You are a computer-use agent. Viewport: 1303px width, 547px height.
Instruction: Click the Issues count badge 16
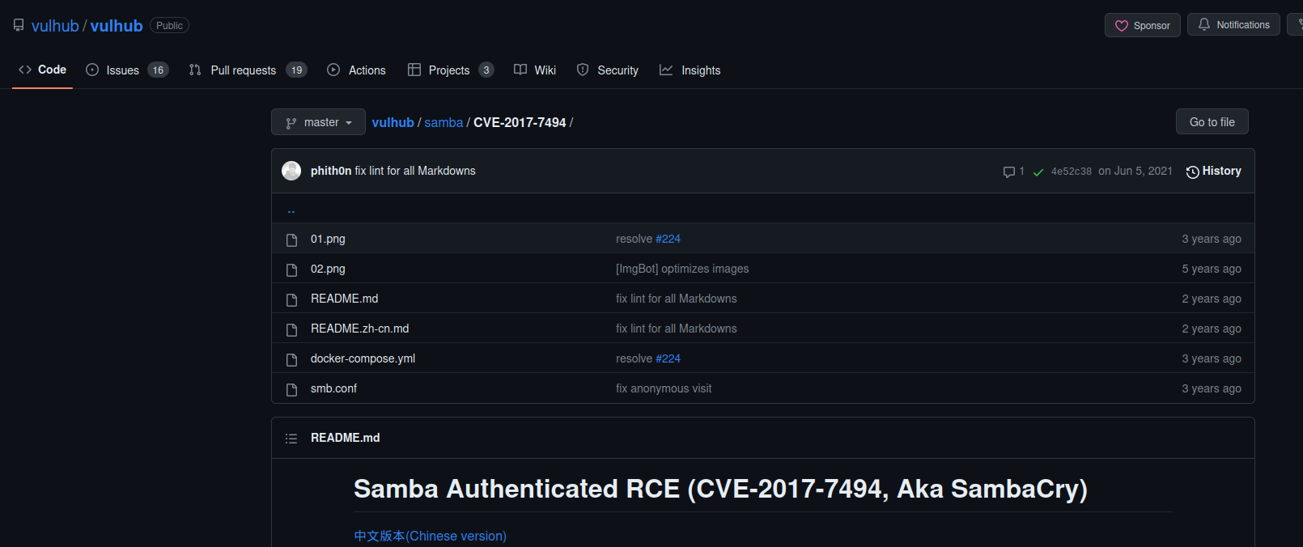pos(158,70)
